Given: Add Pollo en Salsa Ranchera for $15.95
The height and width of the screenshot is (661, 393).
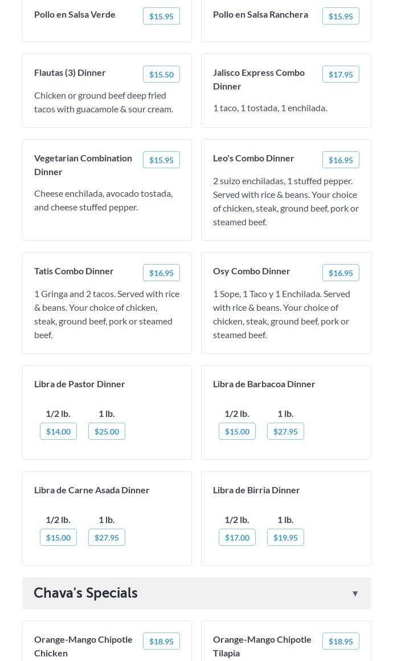Looking at the screenshot, I should pos(341,17).
